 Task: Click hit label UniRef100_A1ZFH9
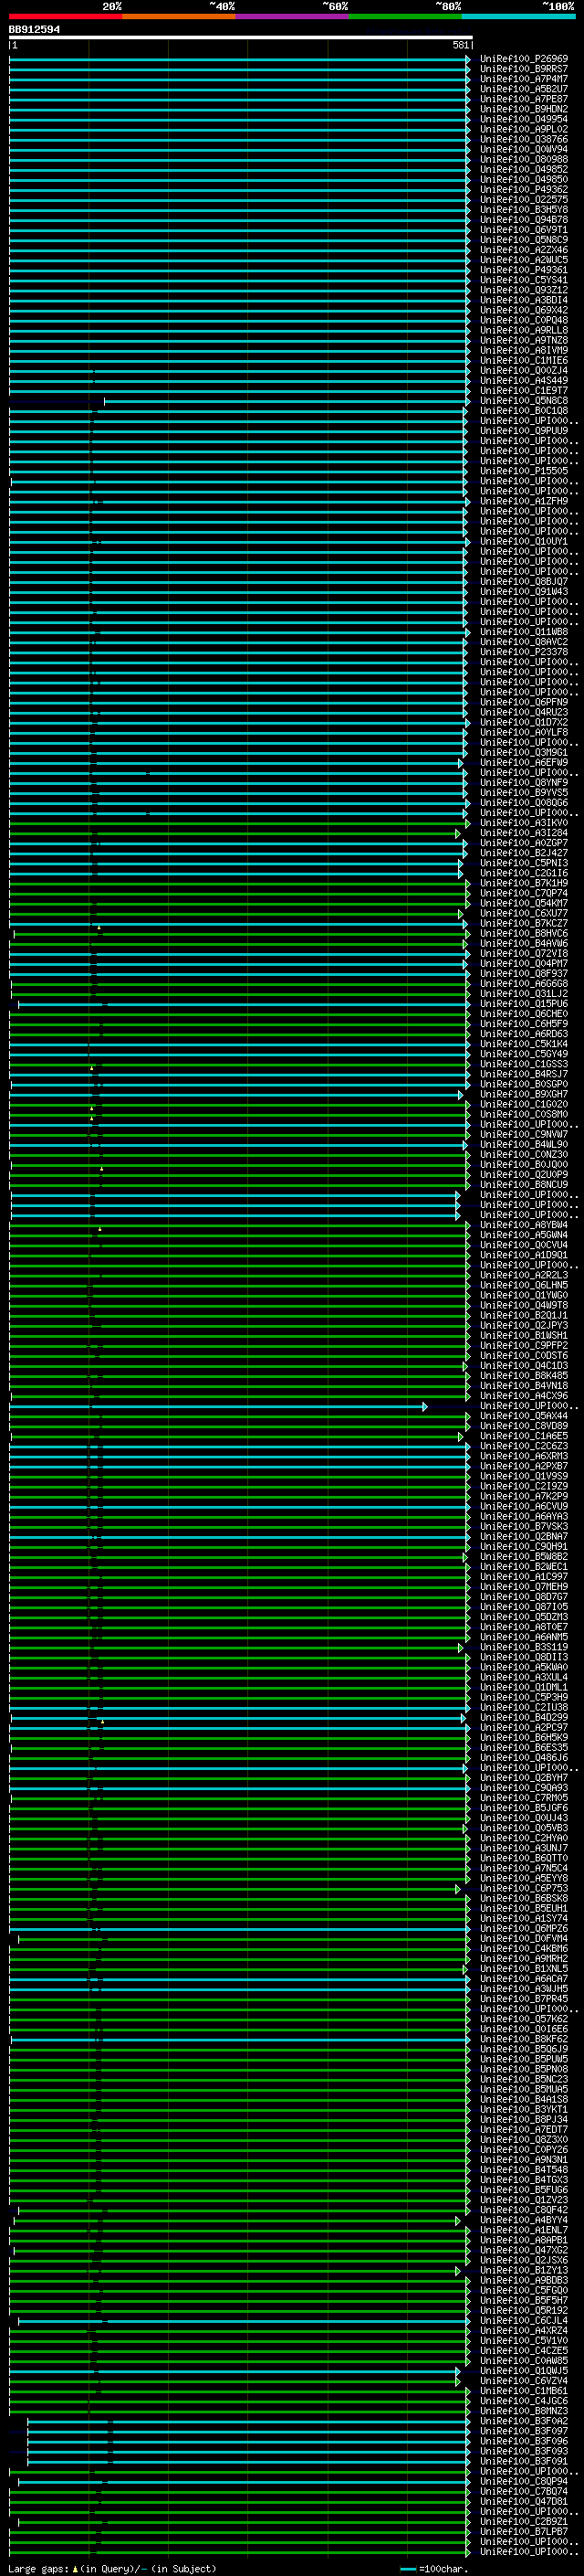pos(524,501)
